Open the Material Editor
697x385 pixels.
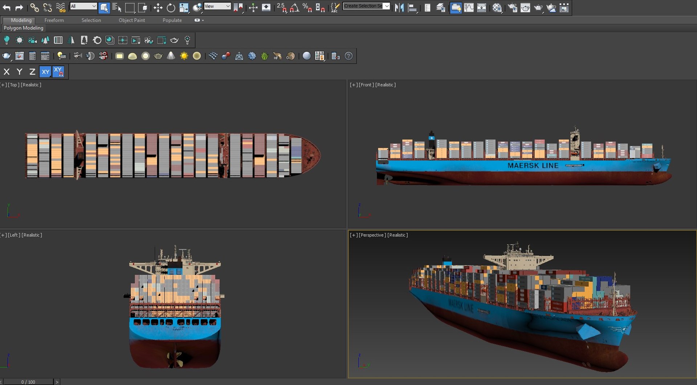pos(497,8)
